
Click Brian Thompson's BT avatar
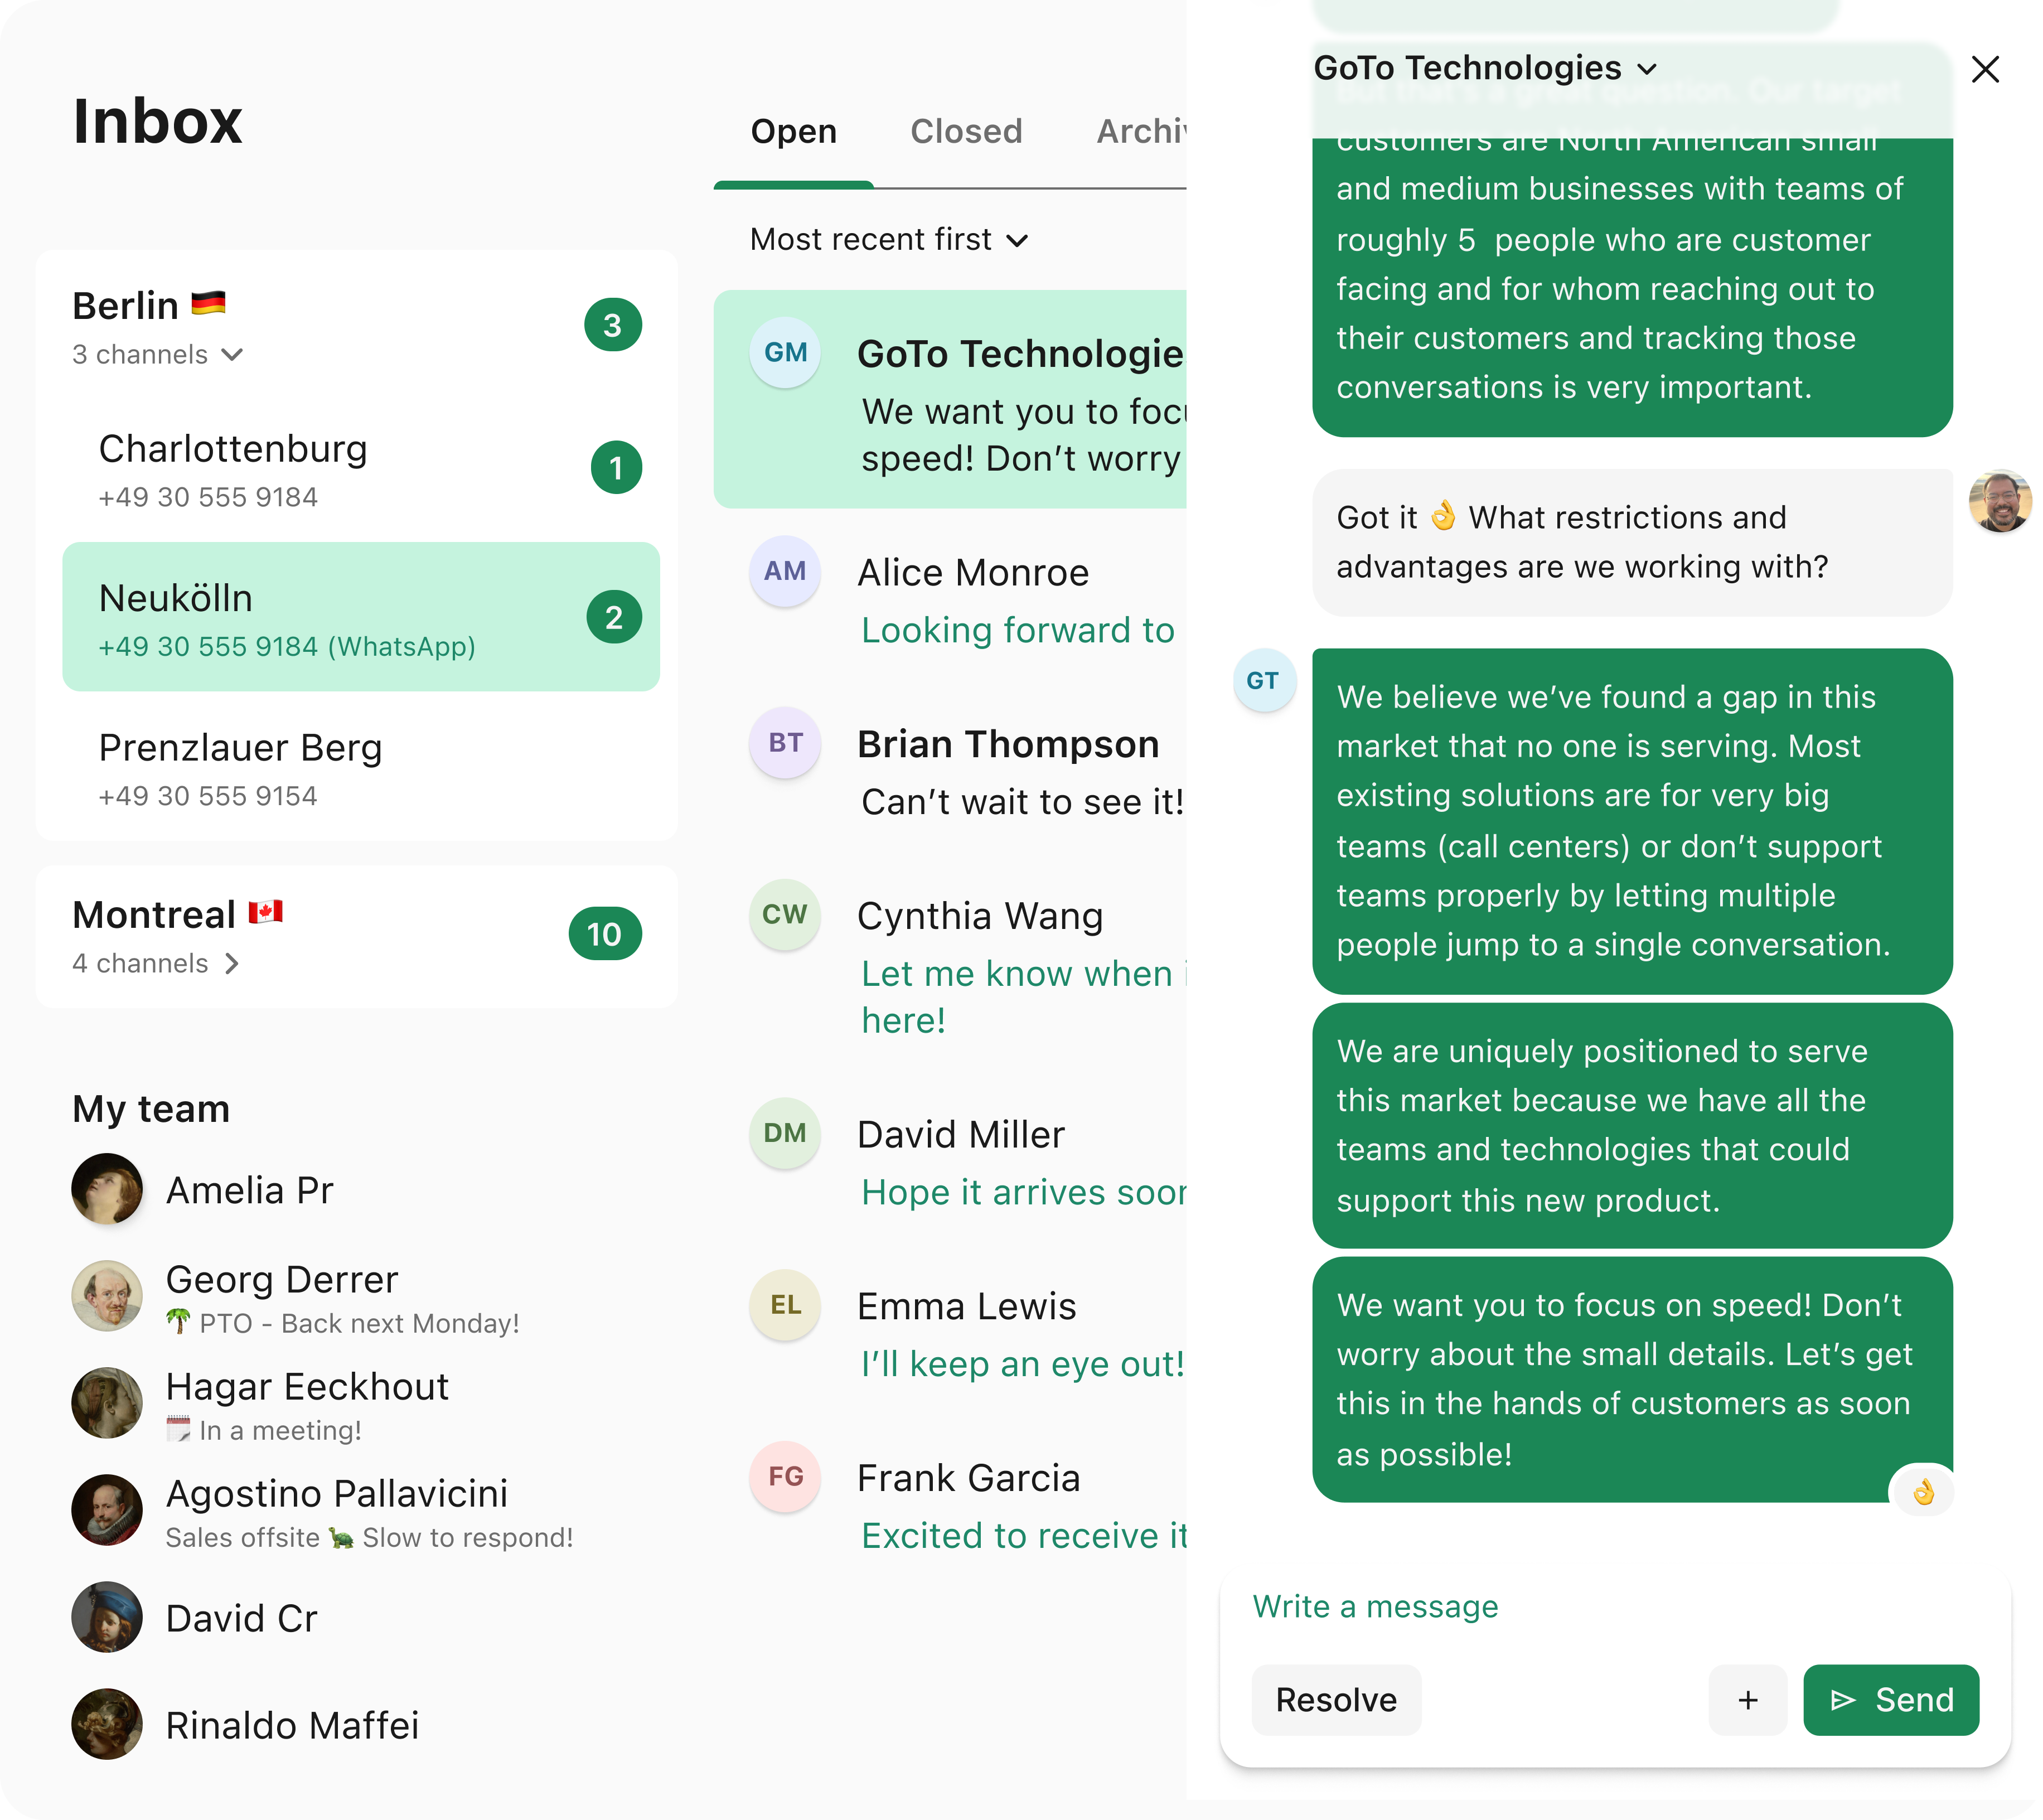[x=785, y=744]
